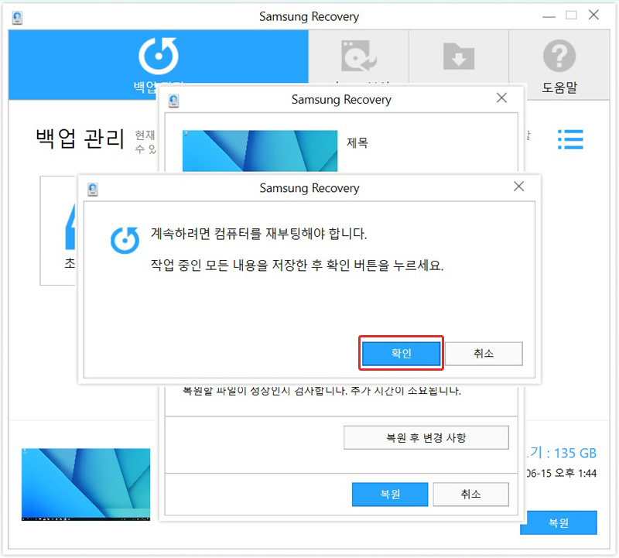This screenshot has height=558, width=619.
Task: Click the 135 GB size text
Action: click(x=575, y=453)
